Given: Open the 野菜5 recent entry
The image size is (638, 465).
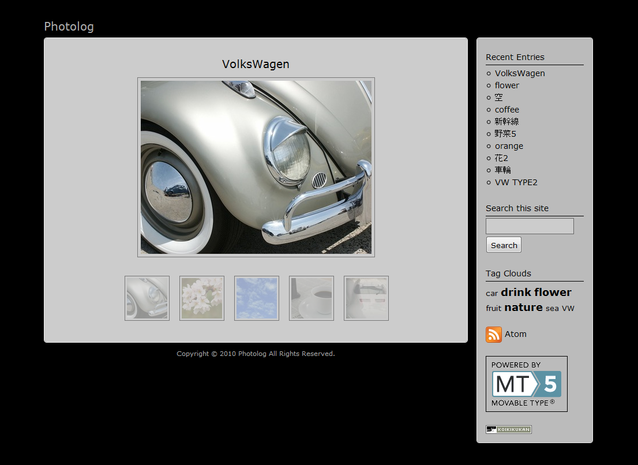Looking at the screenshot, I should [505, 134].
